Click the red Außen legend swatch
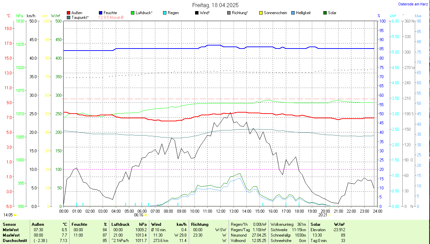Image resolution: width=430 pixels, height=244 pixels. coord(69,13)
